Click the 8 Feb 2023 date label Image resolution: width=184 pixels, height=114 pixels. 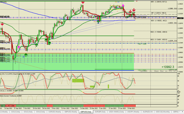click(131, 108)
